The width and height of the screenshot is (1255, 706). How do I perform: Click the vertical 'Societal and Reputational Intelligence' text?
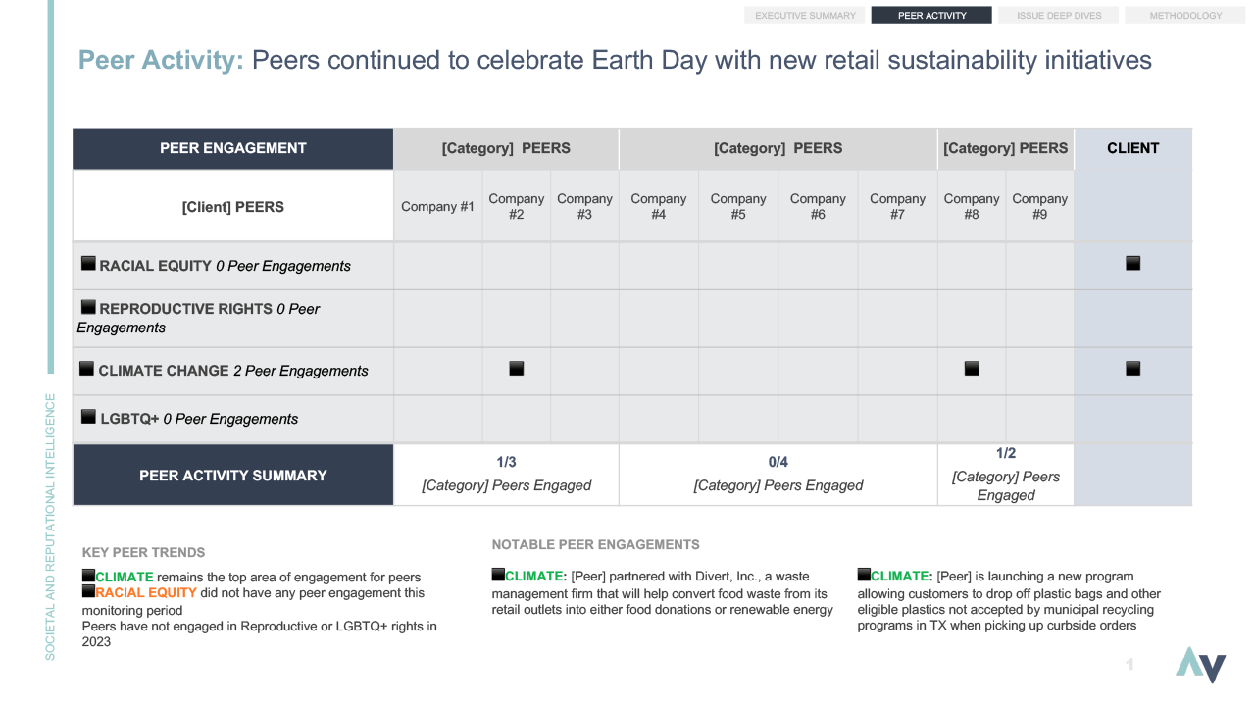51,528
